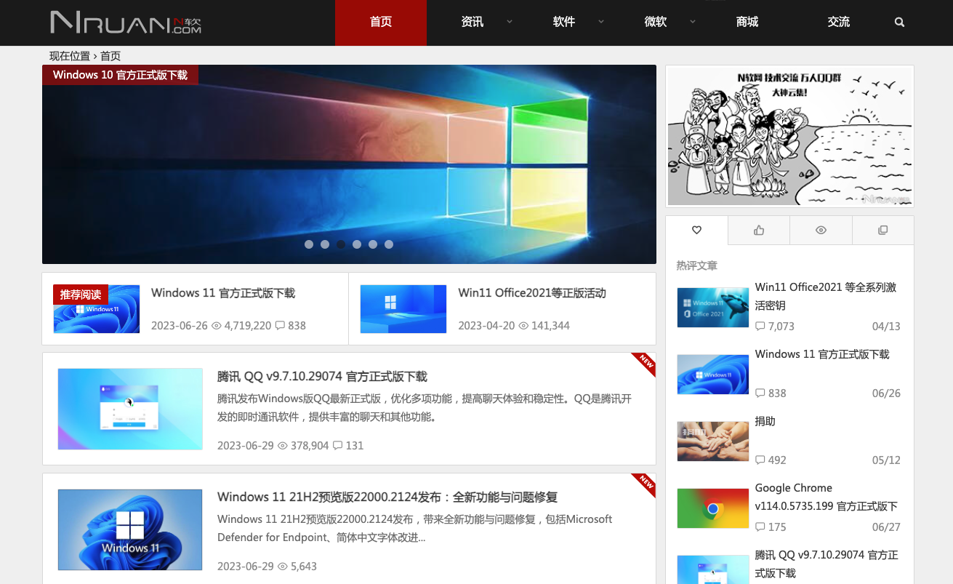The image size is (953, 584).
Task: Click Windows 11 21H2 article thumbnail
Action: coord(130,529)
